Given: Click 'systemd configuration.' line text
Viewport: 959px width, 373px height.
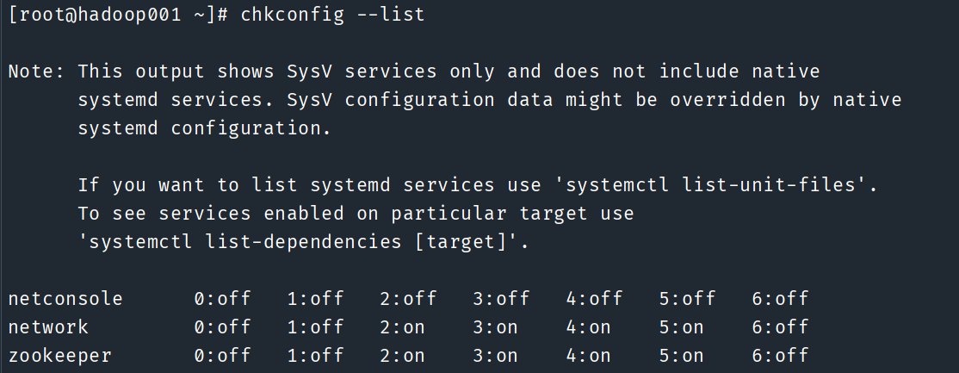Looking at the screenshot, I should (x=203, y=128).
